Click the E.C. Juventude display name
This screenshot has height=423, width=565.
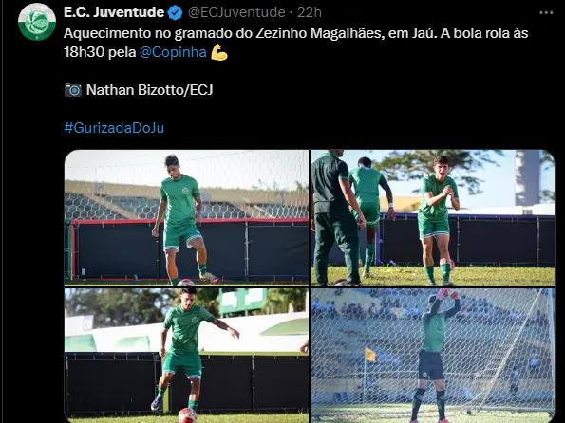(114, 12)
